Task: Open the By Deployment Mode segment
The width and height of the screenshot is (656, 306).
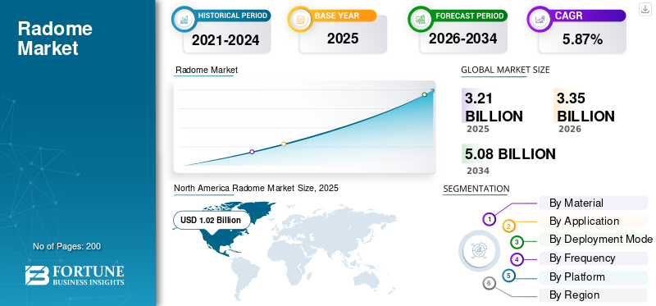Action: (x=596, y=240)
